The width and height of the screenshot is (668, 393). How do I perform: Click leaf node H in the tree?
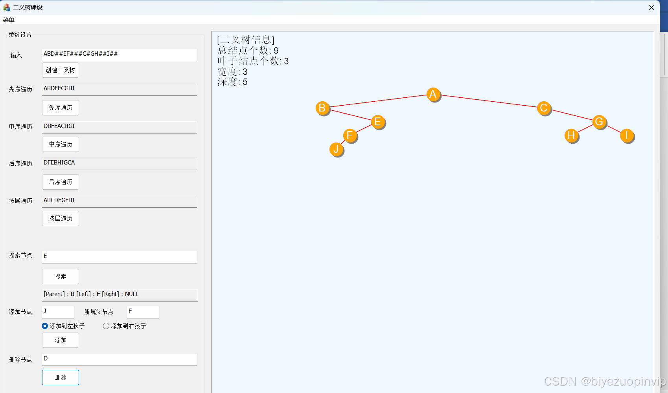click(571, 135)
